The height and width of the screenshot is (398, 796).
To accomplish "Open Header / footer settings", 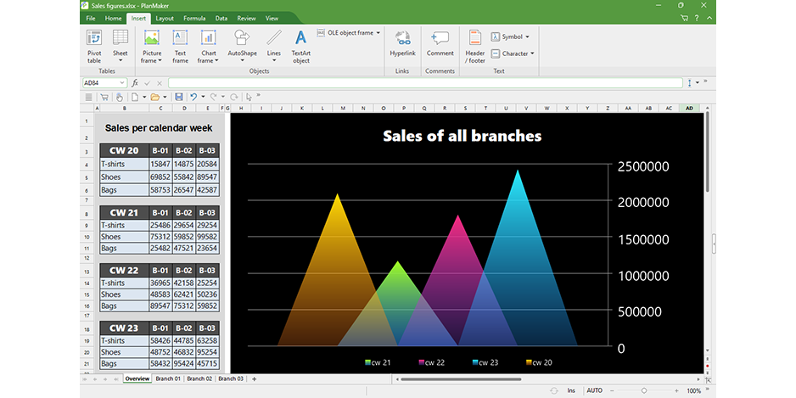I will coord(475,46).
